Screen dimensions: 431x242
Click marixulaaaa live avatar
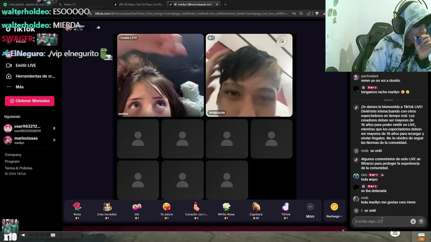point(8,140)
